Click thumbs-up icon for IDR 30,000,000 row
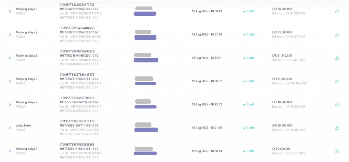The image size is (349, 162). (337, 11)
